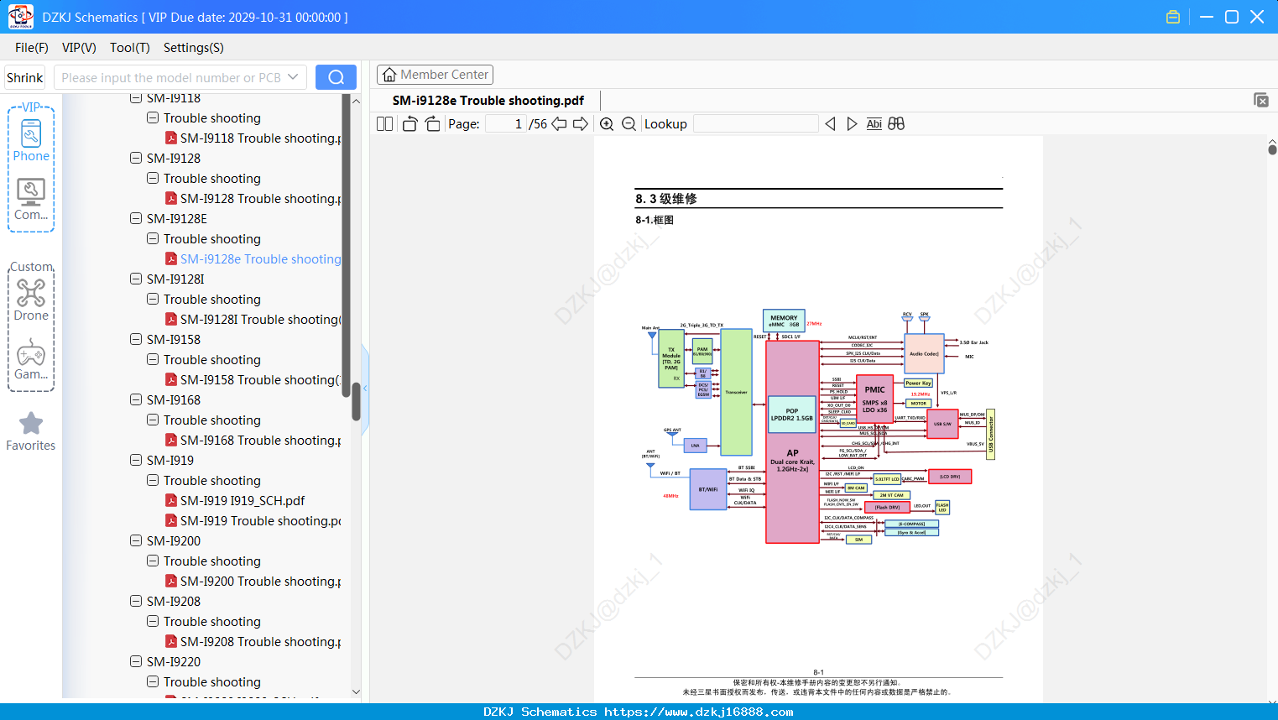The image size is (1278, 720).
Task: Click the Lookup text field
Action: coord(756,124)
